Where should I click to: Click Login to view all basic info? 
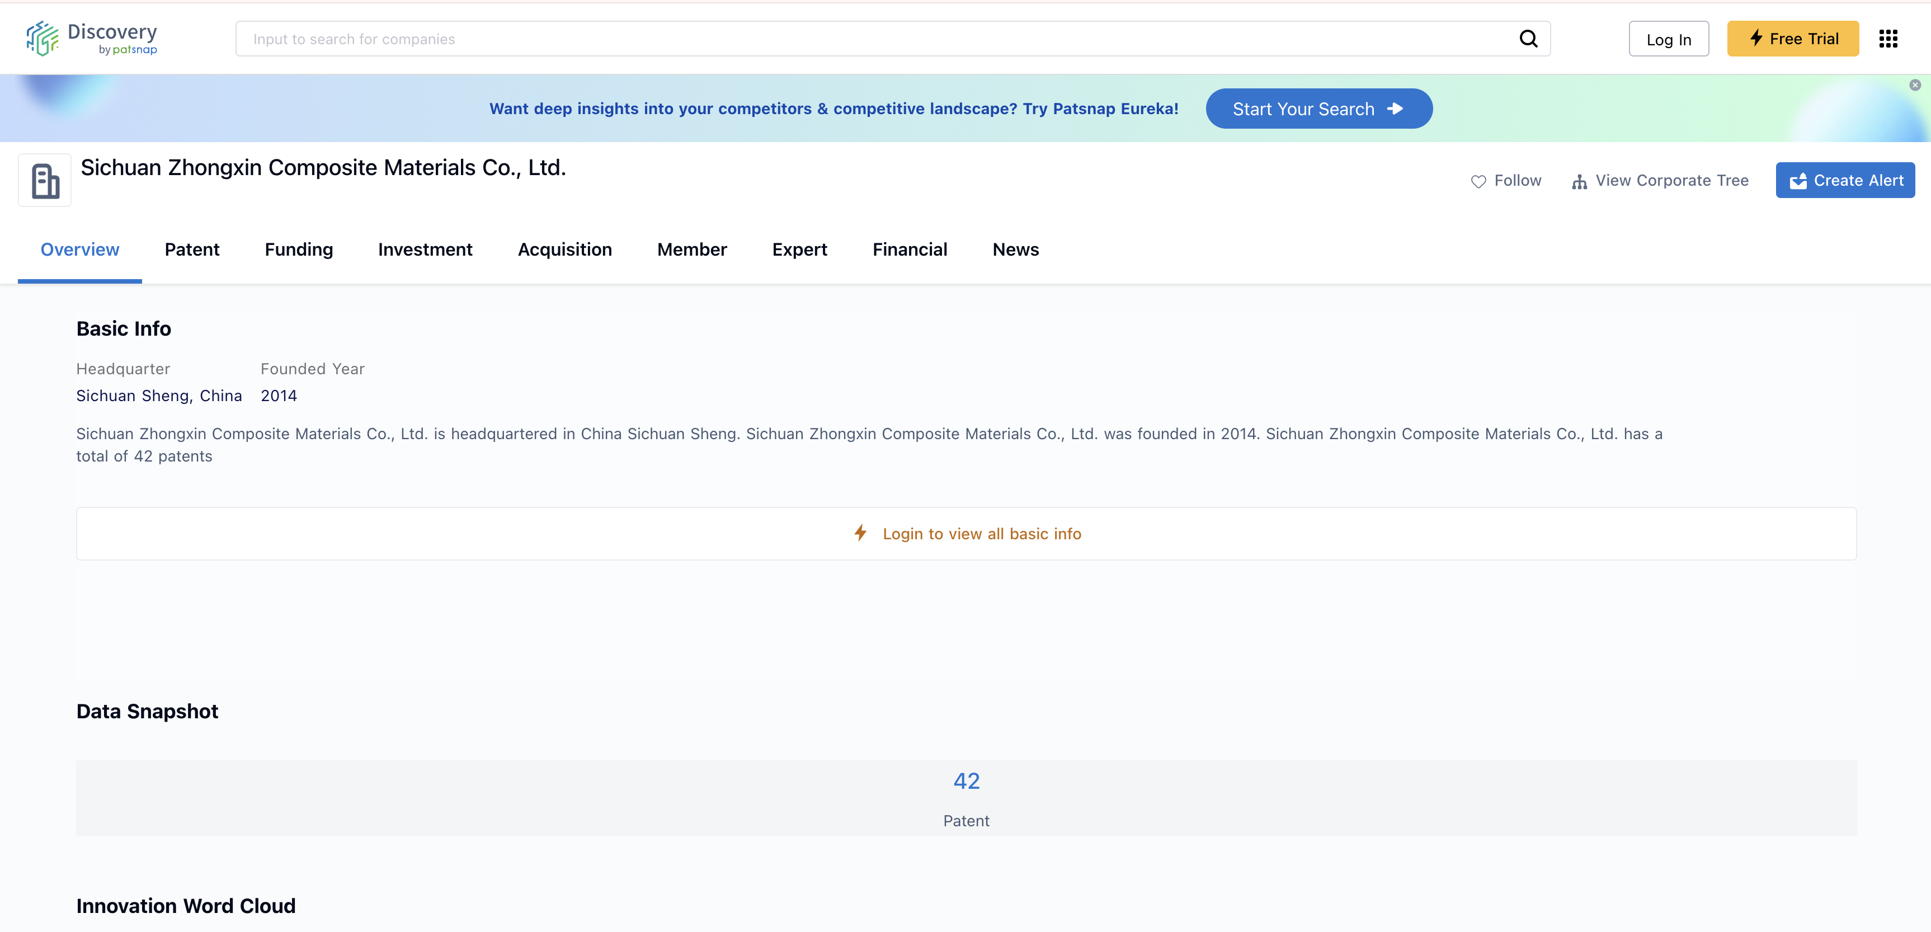966,534
